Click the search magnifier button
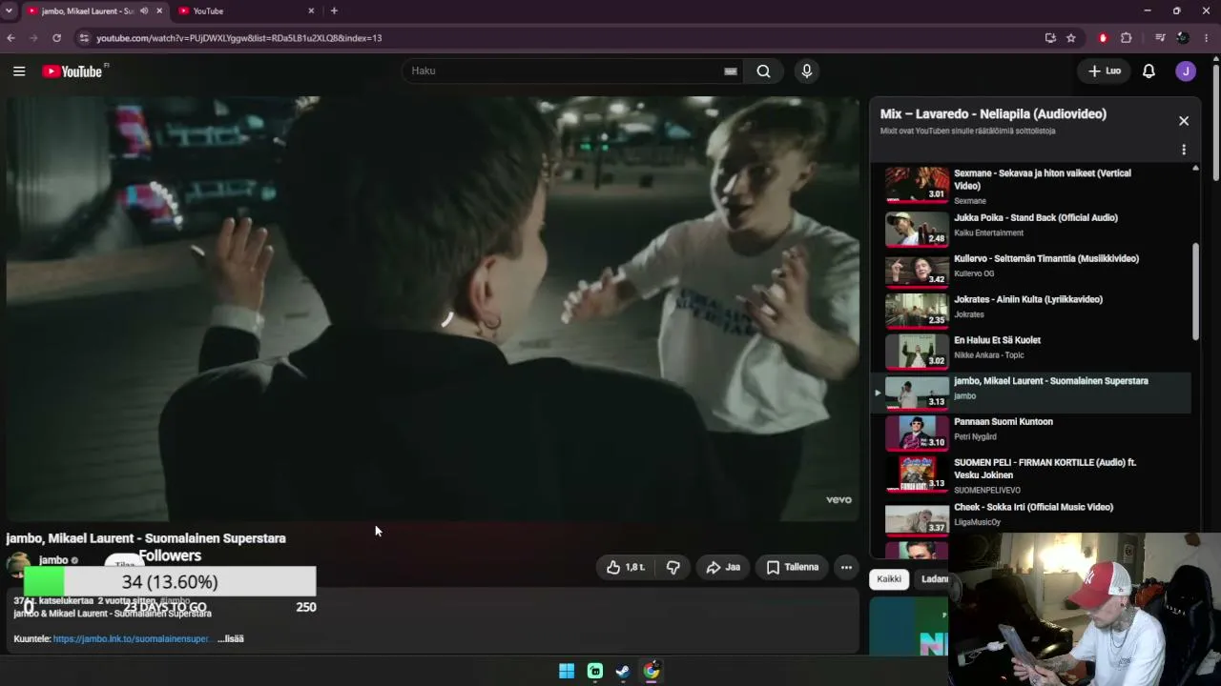This screenshot has width=1221, height=686. click(763, 71)
